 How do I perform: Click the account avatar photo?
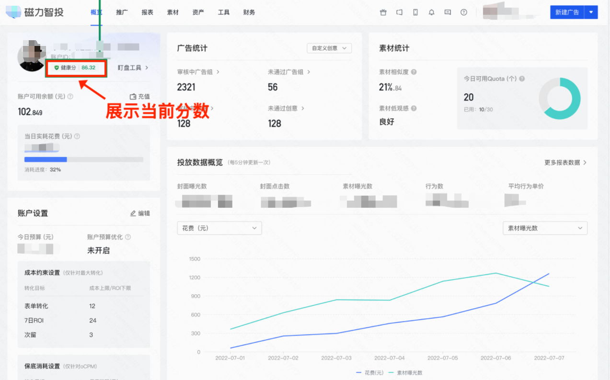pyautogui.click(x=31, y=56)
